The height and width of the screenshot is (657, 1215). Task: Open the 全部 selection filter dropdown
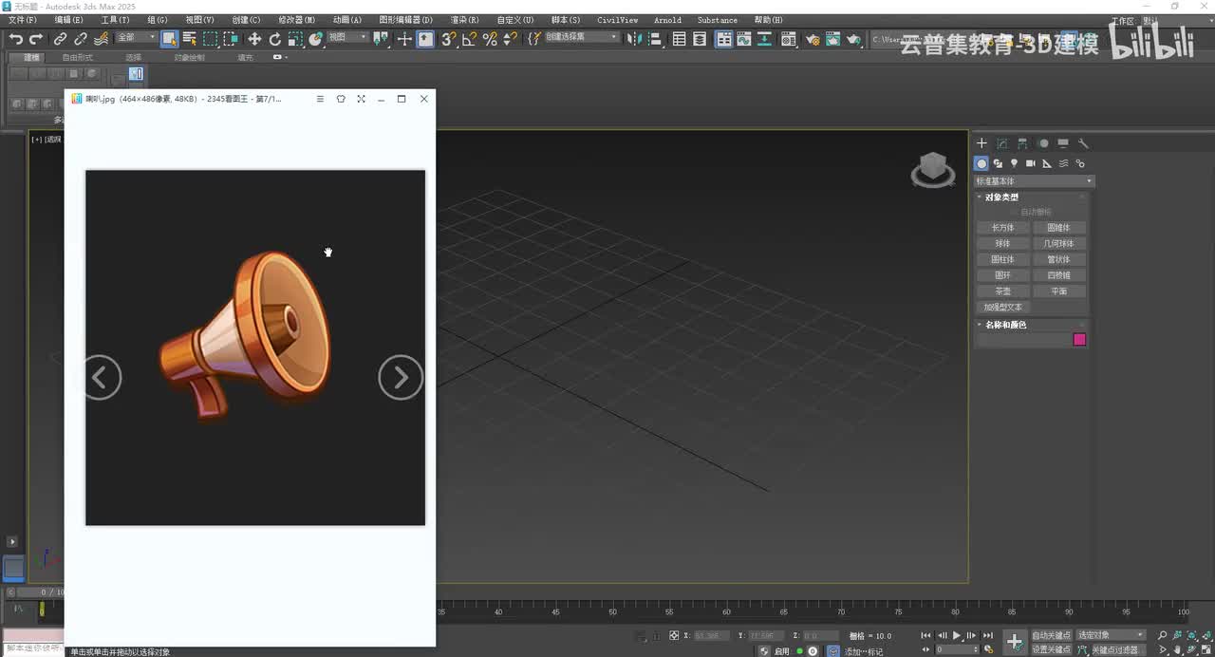tap(136, 38)
